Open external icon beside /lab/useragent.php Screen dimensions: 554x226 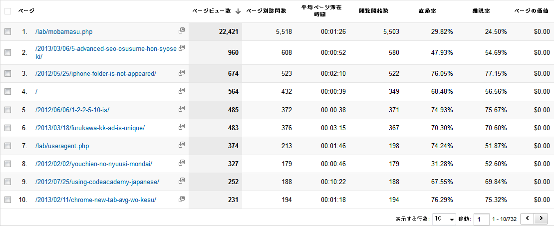182,145
